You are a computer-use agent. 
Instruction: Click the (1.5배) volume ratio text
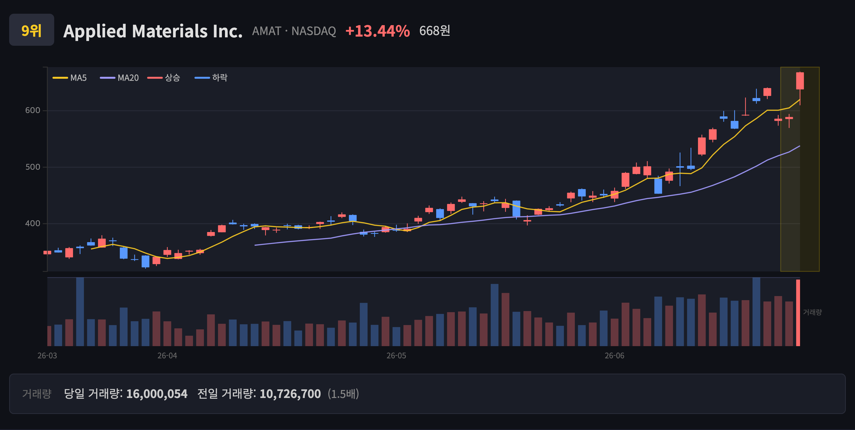click(x=343, y=394)
